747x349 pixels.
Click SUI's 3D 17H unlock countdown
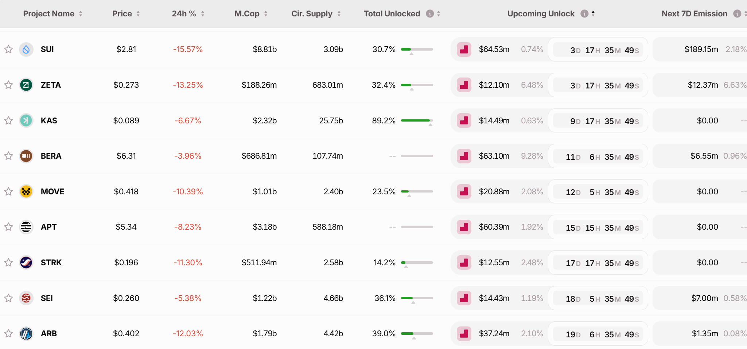tap(598, 49)
